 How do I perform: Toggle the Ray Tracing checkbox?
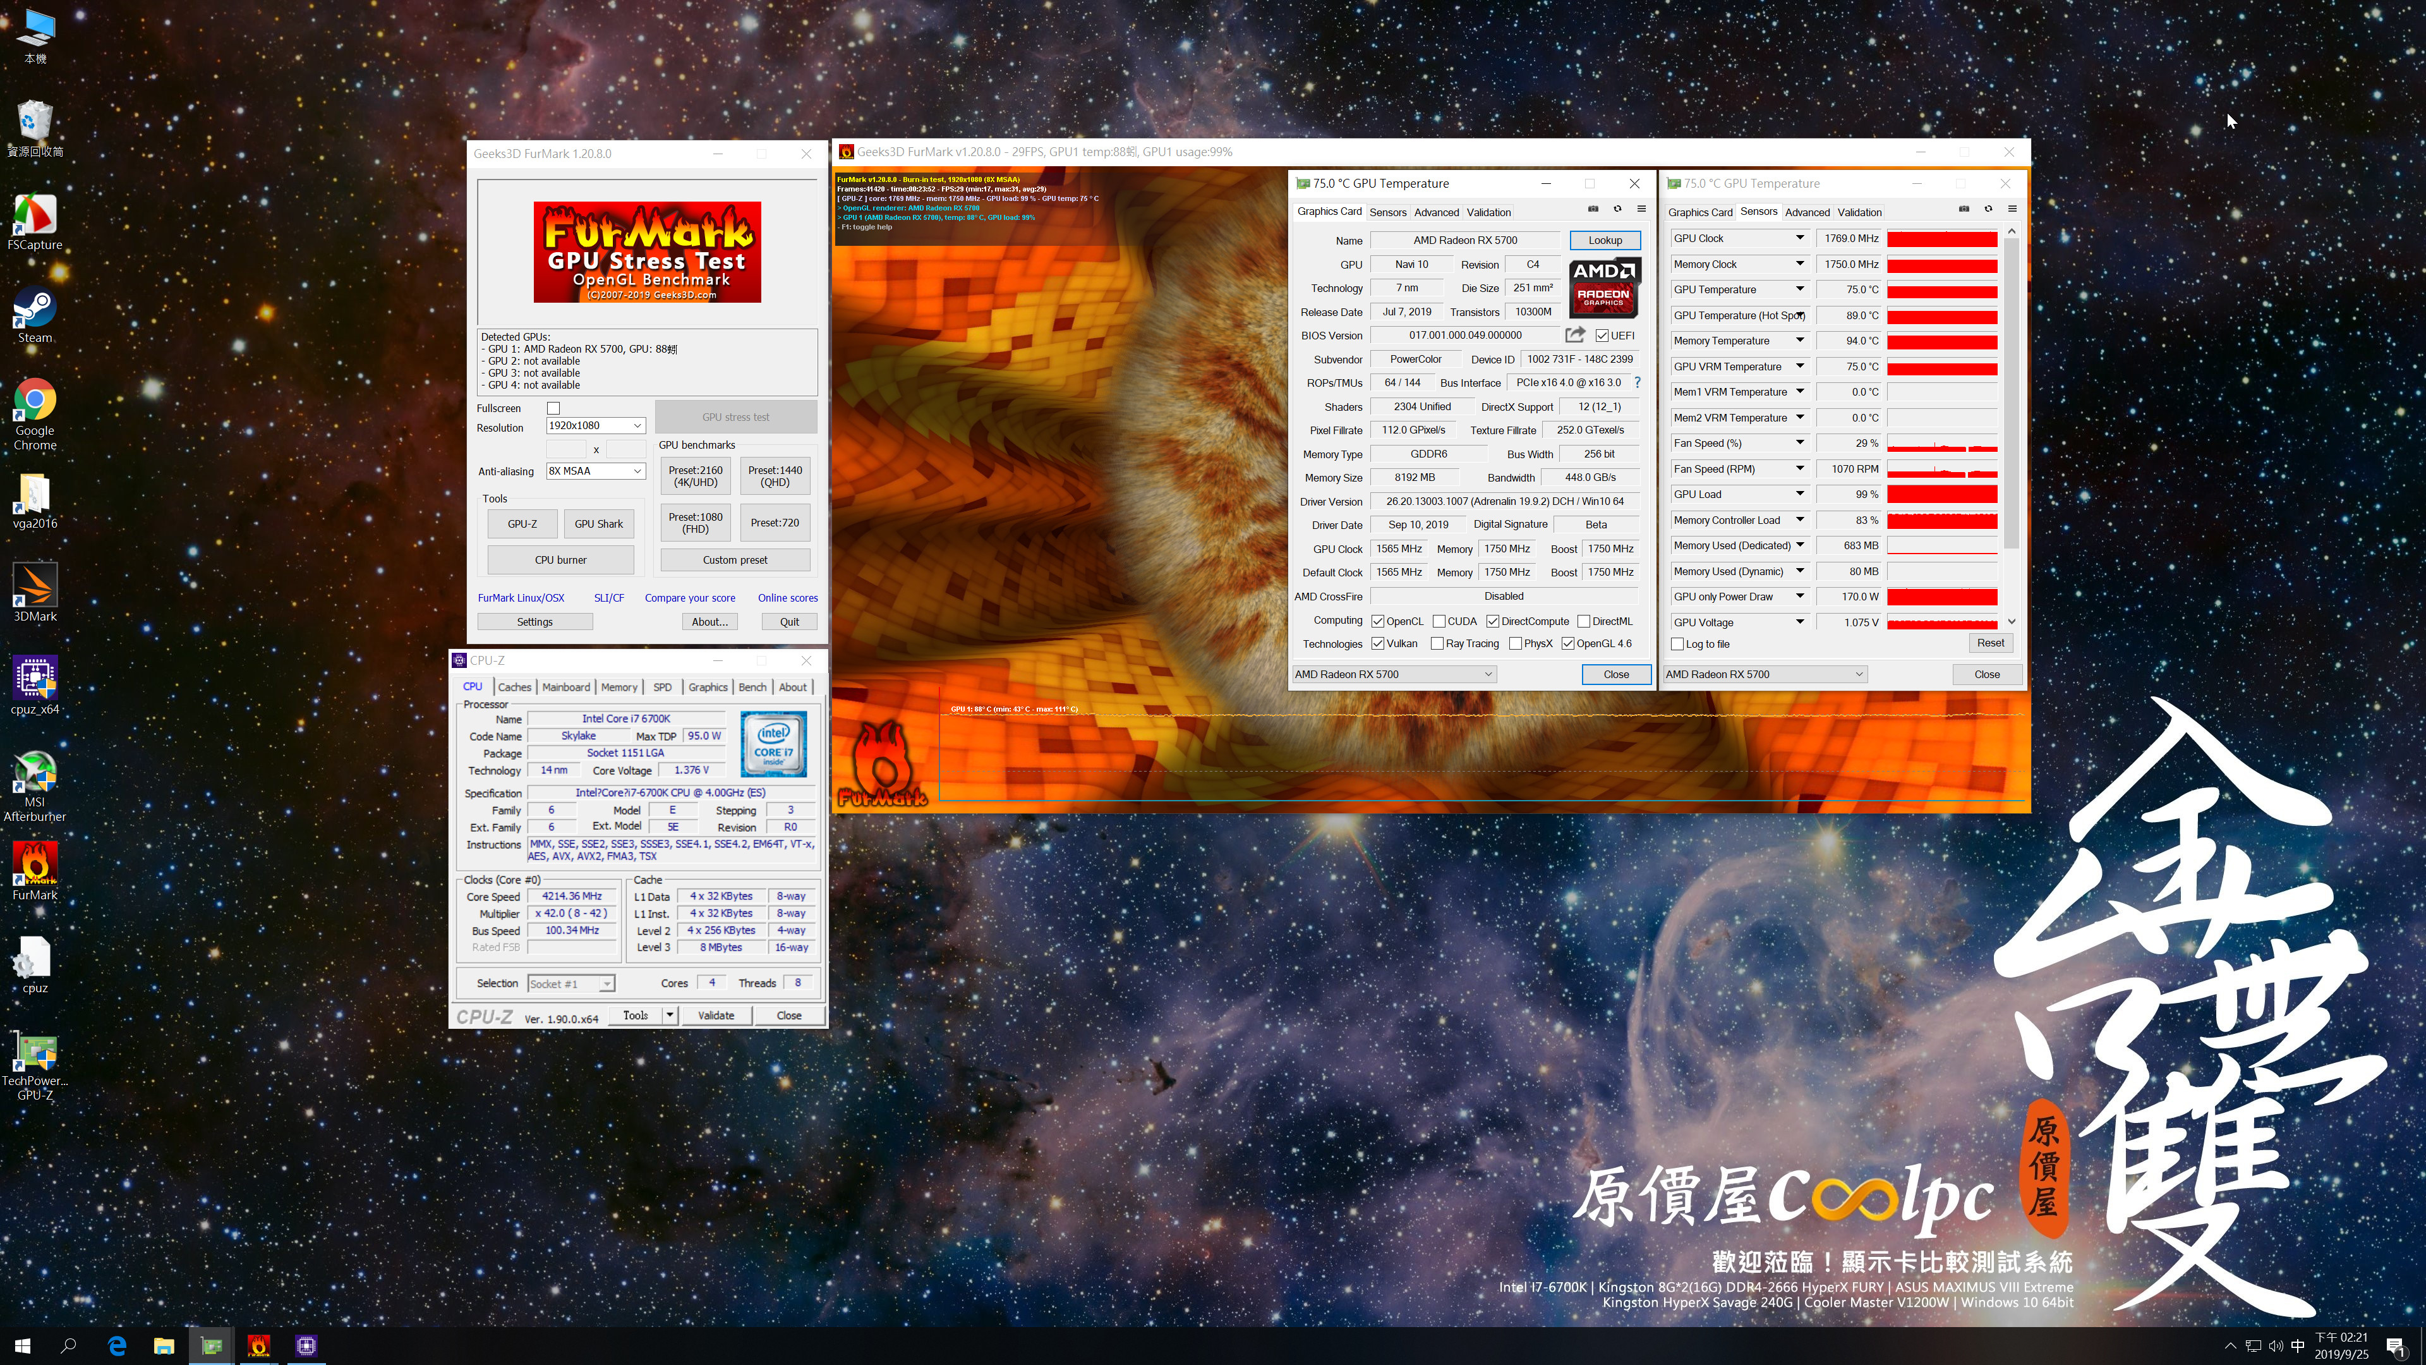[1437, 643]
